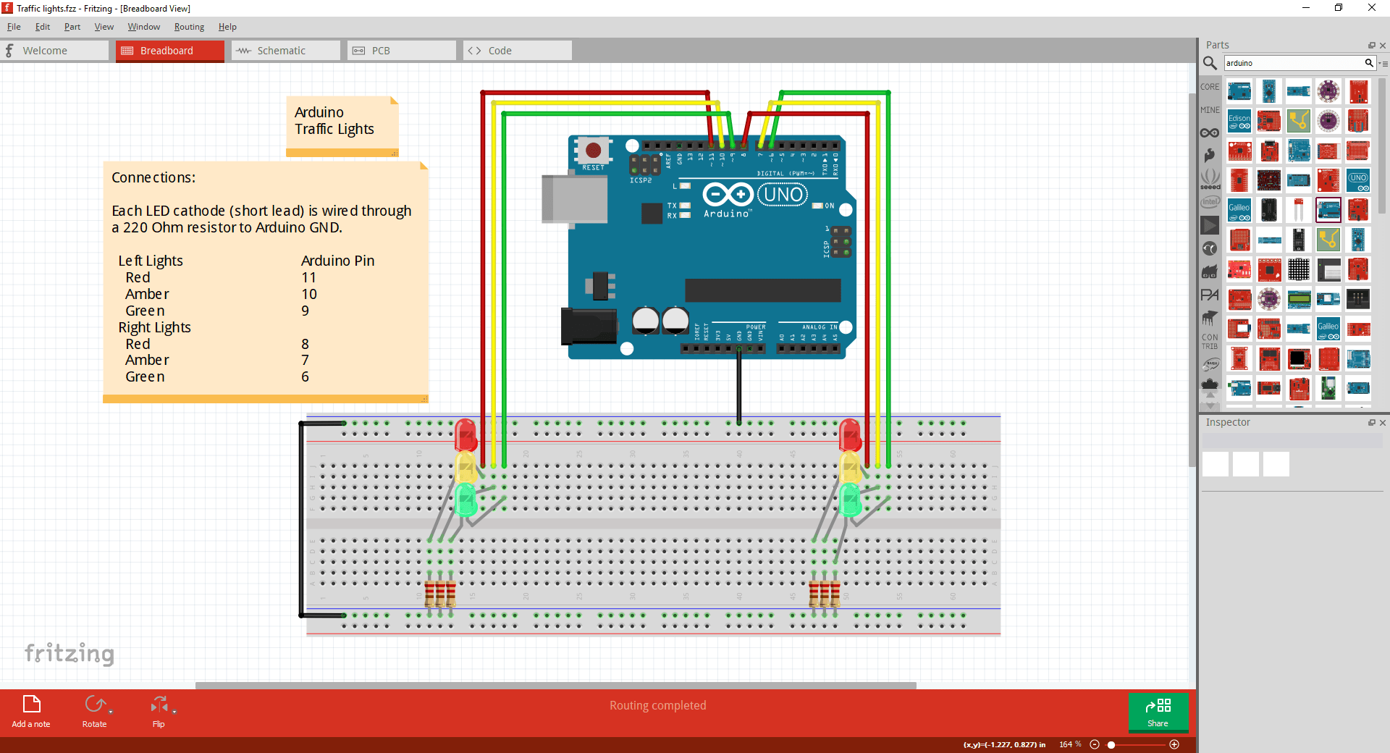Select the Intel parts bin

[x=1210, y=202]
